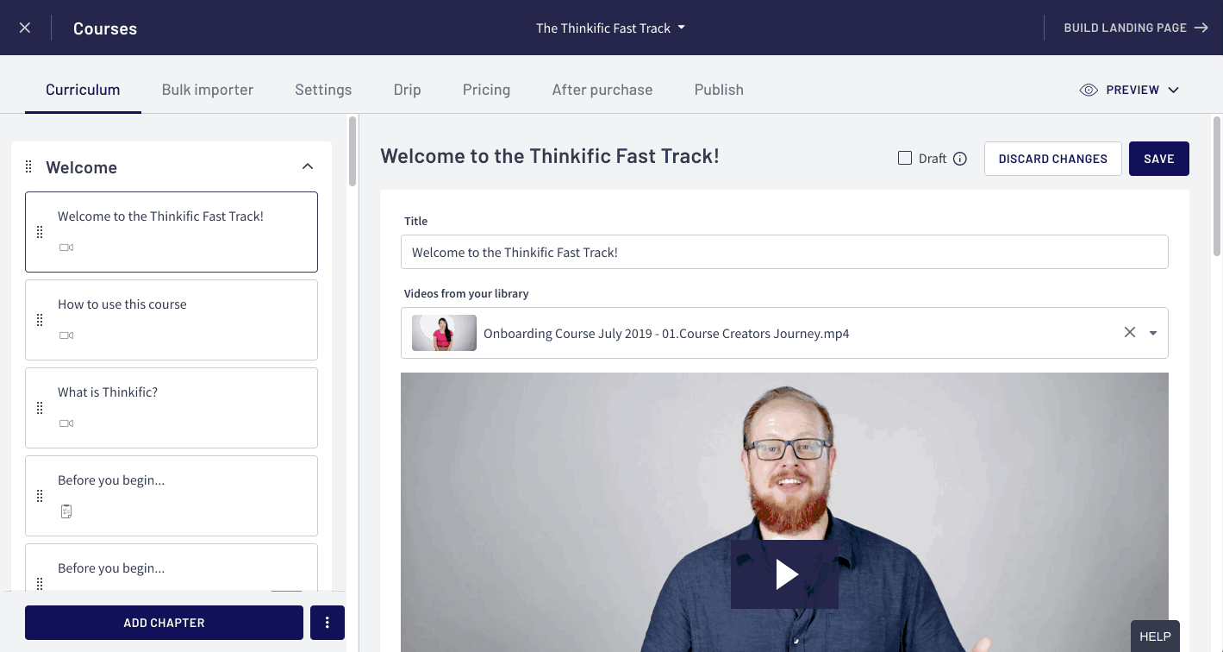Expand the Videos from your library dropdown arrow

pyautogui.click(x=1153, y=333)
